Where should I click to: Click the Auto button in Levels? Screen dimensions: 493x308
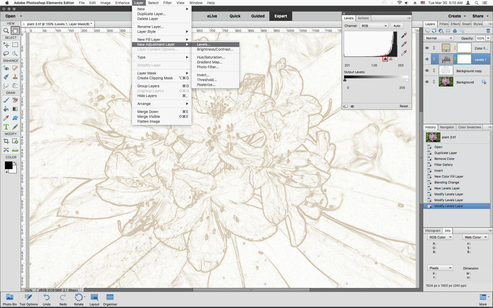tap(397, 26)
